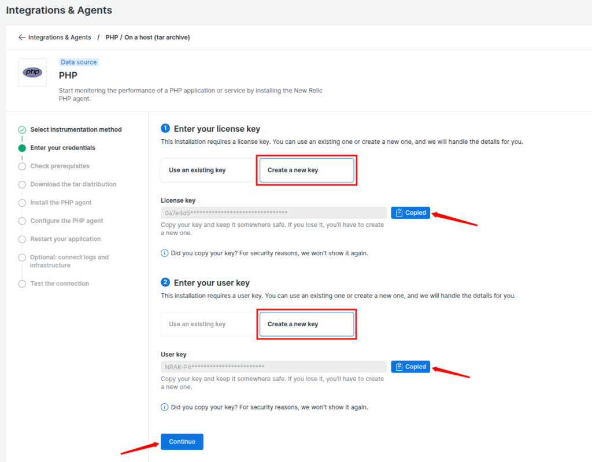Click the Continue button
The image size is (592, 462).
182,441
